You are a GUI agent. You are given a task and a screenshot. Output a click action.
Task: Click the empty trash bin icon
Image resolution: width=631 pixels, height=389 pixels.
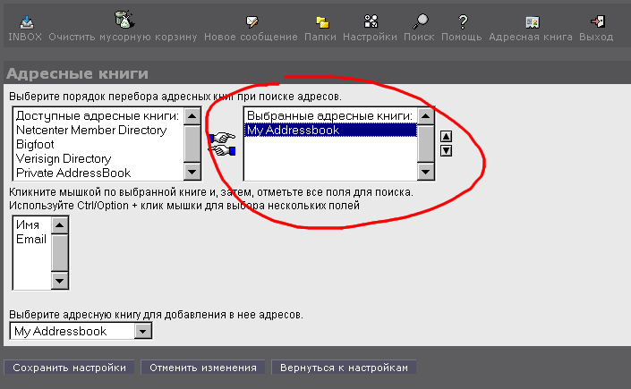click(124, 20)
